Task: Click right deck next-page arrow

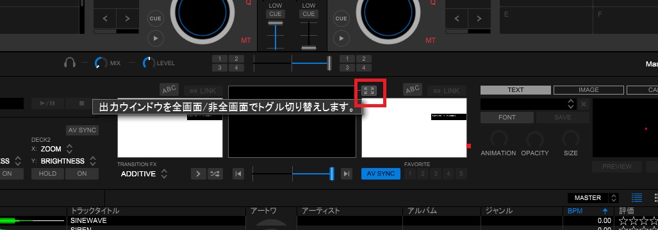Action: [480, 19]
